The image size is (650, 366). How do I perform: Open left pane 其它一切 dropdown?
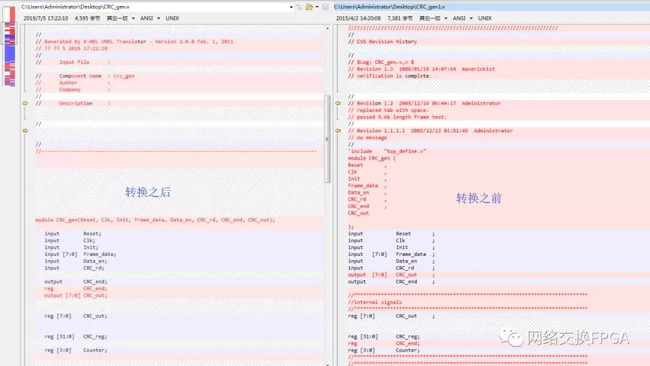[120, 18]
